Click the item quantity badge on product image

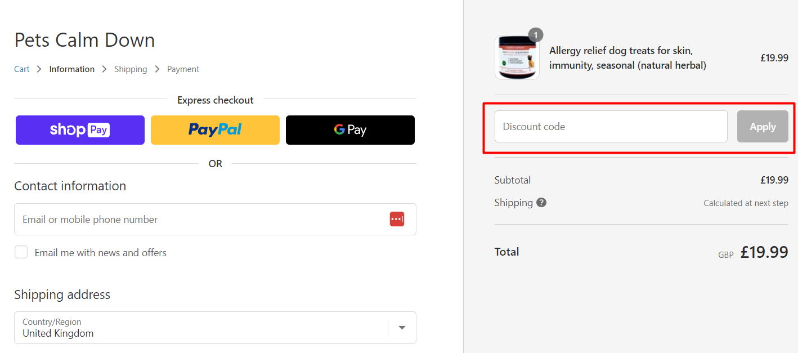coord(535,35)
